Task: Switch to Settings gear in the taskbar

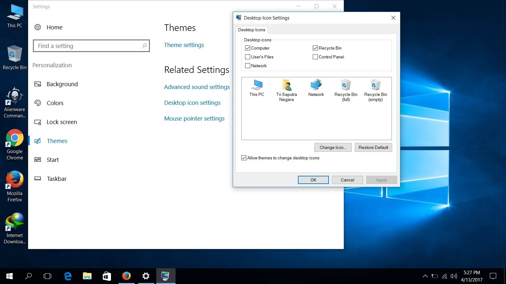Action: click(146, 276)
